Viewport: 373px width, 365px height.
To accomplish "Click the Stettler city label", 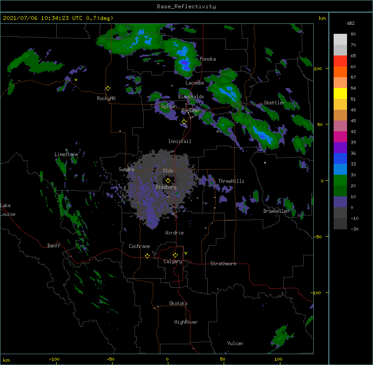I will point(274,103).
